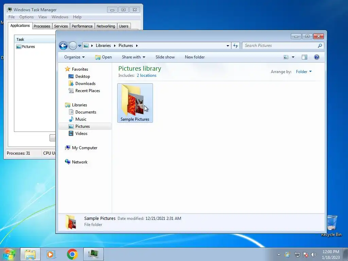Open the address bar history dropdown
Image resolution: width=348 pixels, height=261 pixels.
pyautogui.click(x=228, y=46)
